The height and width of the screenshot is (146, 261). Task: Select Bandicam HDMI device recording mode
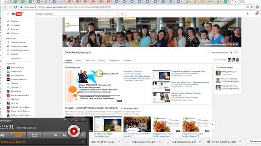click(x=34, y=135)
